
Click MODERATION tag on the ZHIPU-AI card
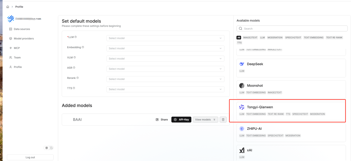(x=293, y=136)
